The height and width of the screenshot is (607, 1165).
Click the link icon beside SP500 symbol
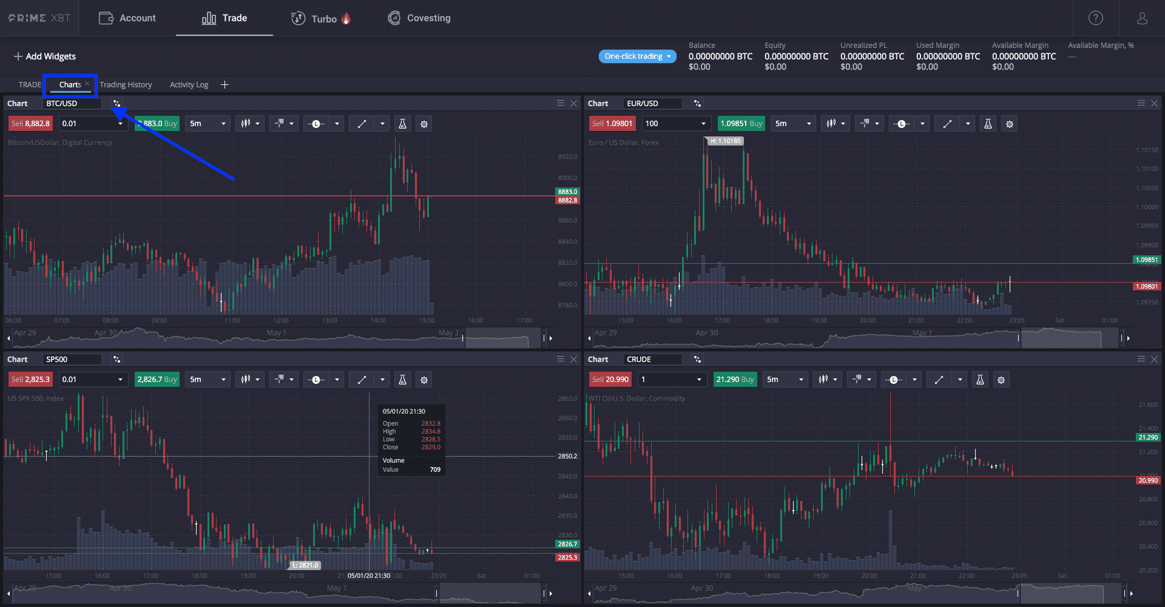(x=116, y=360)
